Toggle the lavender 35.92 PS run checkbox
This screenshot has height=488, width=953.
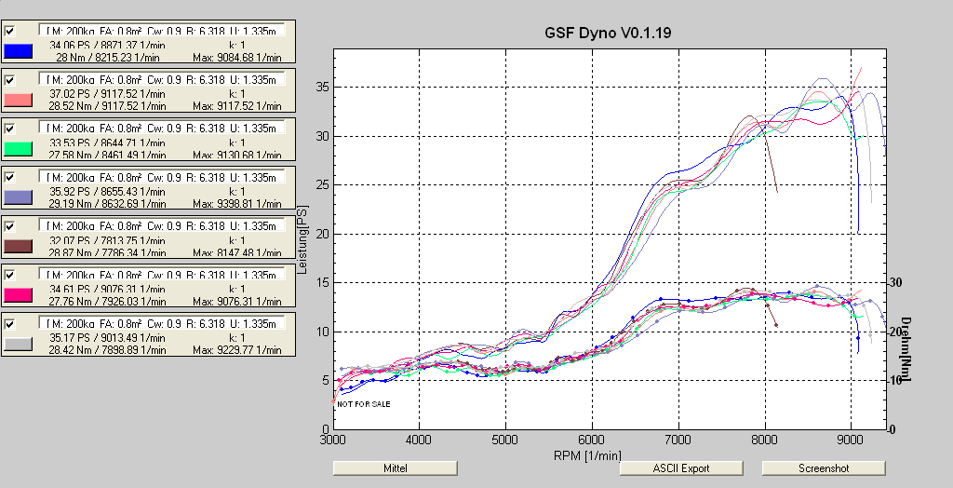[x=10, y=176]
